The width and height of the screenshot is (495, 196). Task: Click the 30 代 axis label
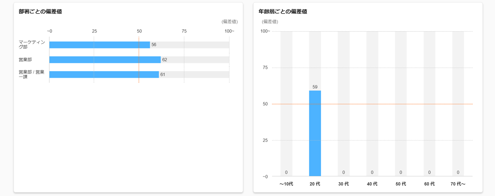point(343,184)
